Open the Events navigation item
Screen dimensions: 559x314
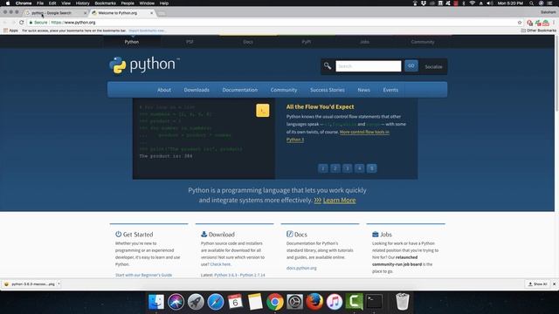coord(390,90)
